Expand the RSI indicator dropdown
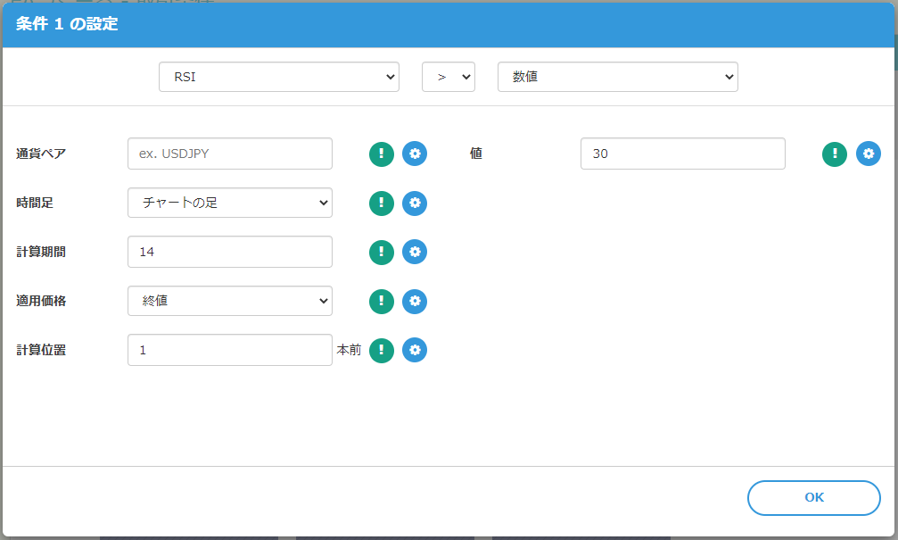Screen dimensions: 898x540 (x=278, y=77)
